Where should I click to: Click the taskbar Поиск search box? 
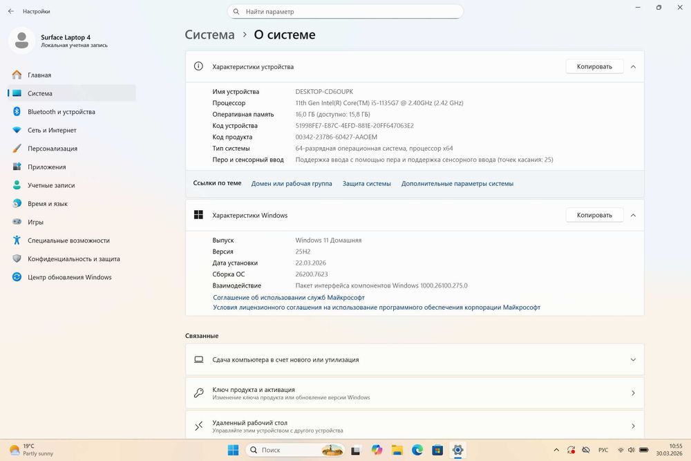point(295,450)
